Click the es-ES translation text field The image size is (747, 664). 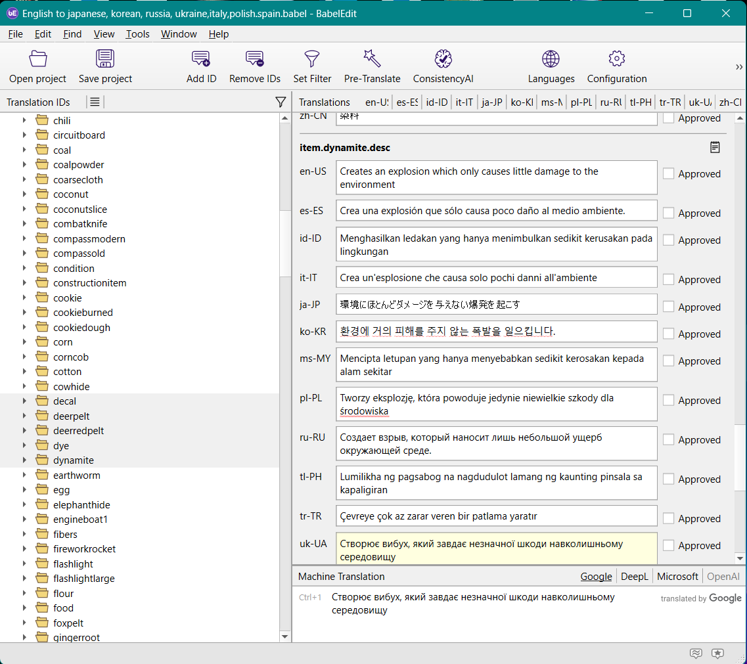[496, 211]
